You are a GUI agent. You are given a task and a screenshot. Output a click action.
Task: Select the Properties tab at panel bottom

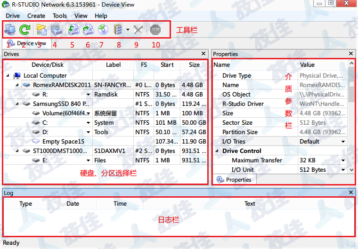point(234,180)
